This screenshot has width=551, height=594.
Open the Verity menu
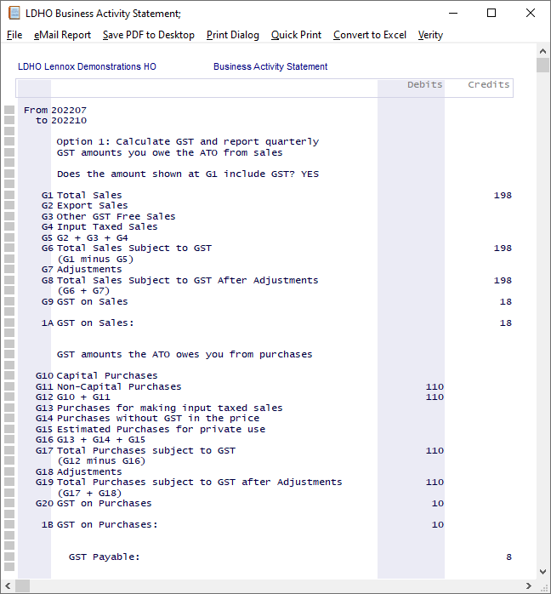click(x=430, y=35)
